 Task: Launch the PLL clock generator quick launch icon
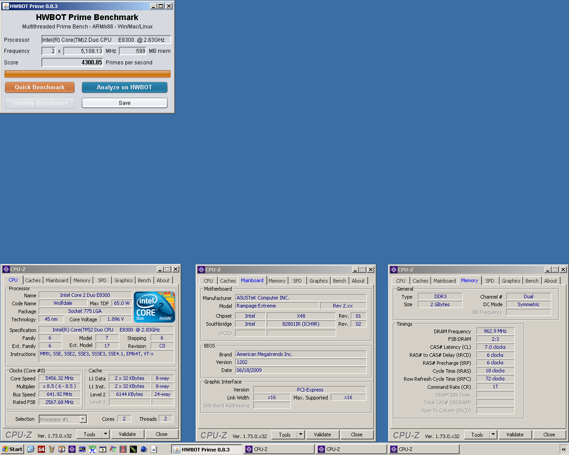[x=82, y=449]
